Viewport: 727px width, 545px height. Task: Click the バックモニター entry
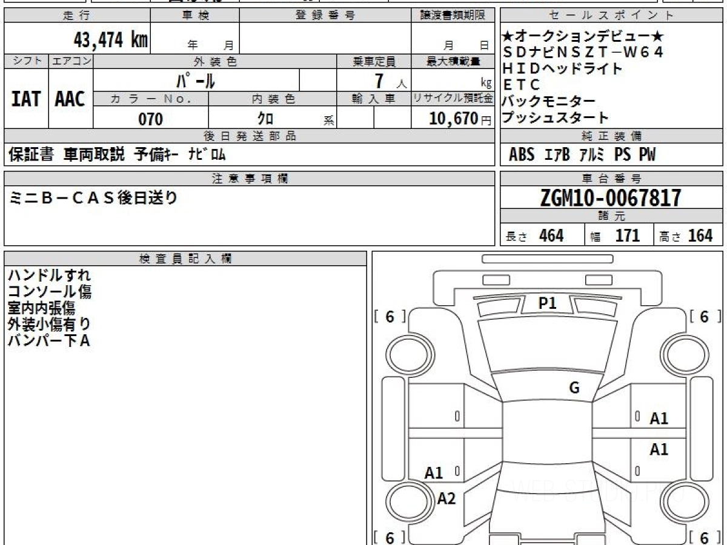click(549, 101)
